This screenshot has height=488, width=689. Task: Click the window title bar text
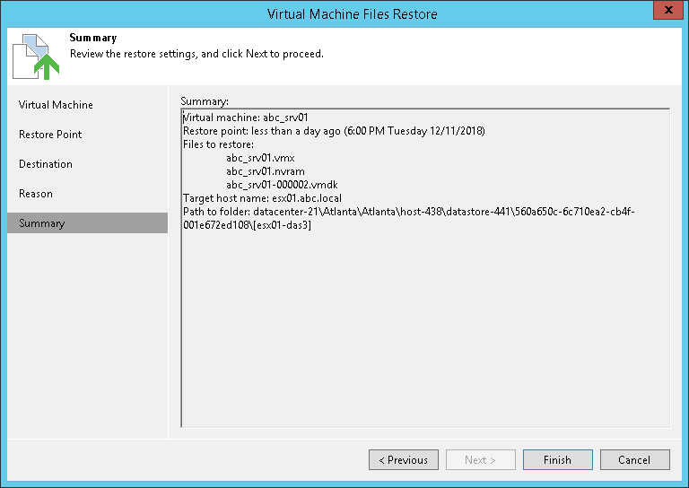click(x=352, y=14)
